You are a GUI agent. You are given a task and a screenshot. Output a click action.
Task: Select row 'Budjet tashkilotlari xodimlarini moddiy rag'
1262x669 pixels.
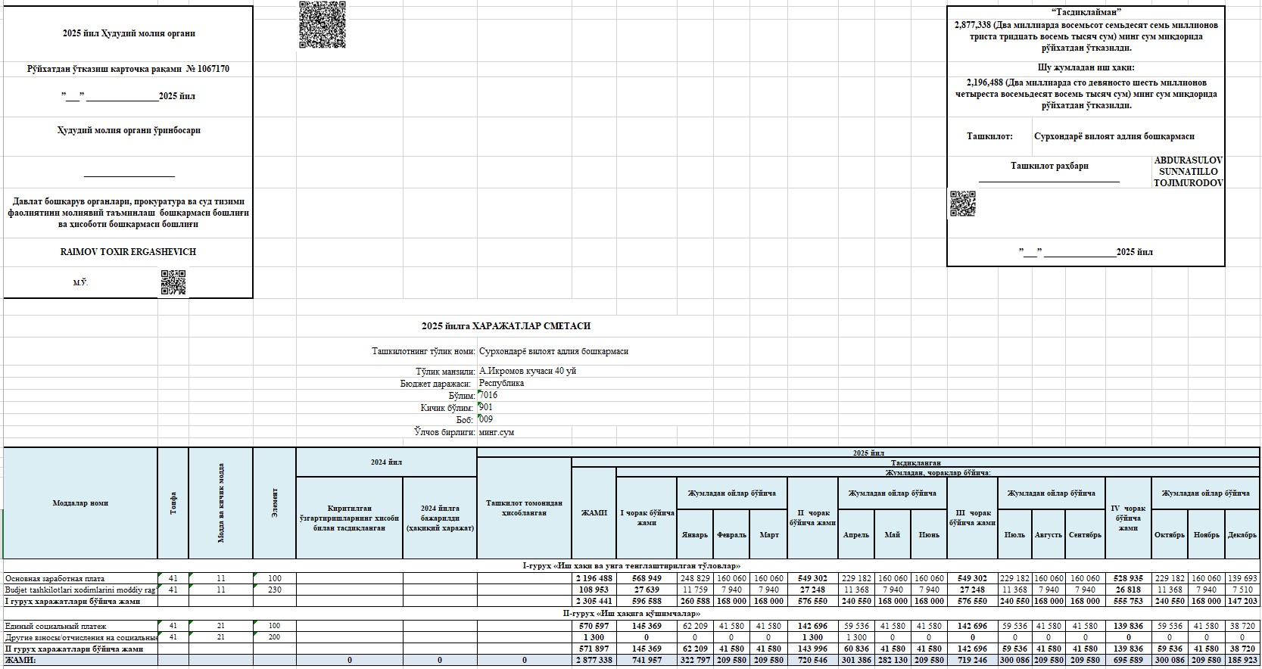80,590
